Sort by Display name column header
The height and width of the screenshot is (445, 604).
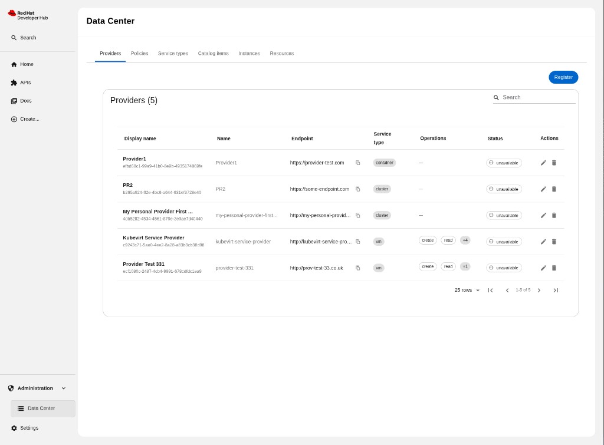point(140,139)
